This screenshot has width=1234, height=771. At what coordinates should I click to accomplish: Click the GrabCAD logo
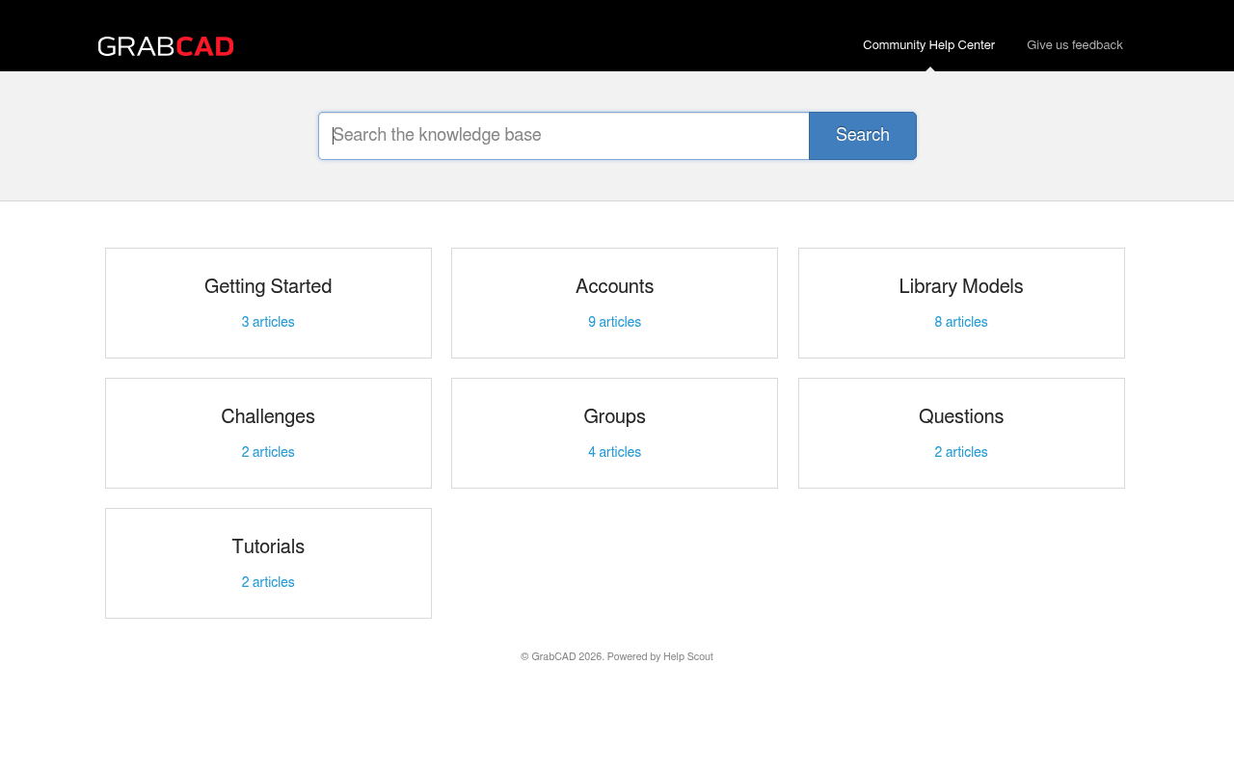coord(166,46)
